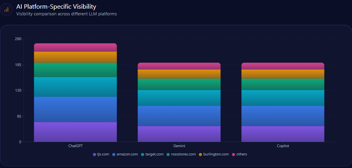Viewport: 352px width, 168px height.
Task: Click Gemini bar's orange burlington.com segment
Action: (x=179, y=74)
